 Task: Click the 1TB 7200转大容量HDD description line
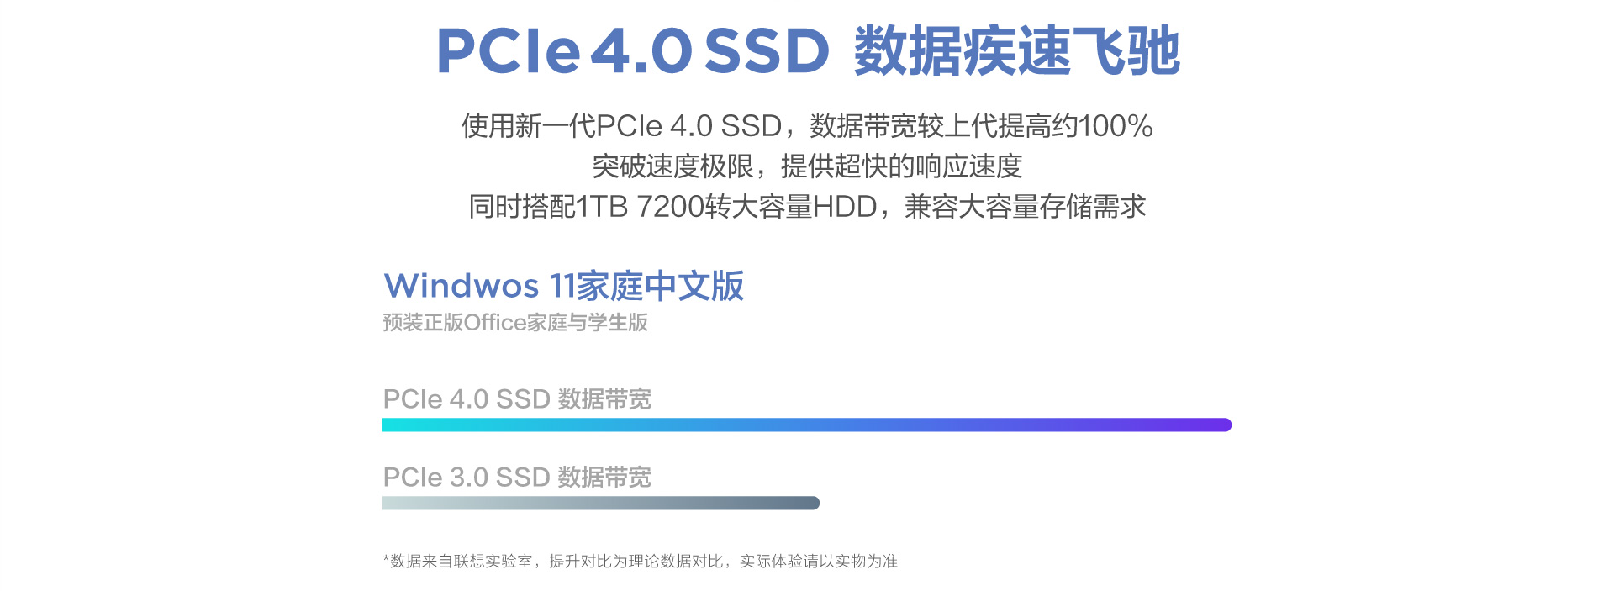pyautogui.click(x=807, y=207)
